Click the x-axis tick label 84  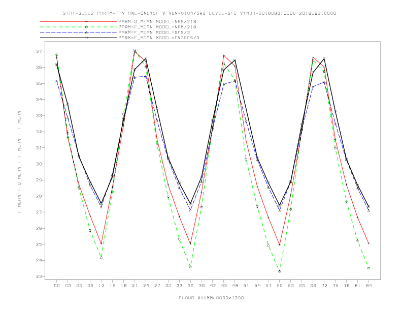click(368, 286)
